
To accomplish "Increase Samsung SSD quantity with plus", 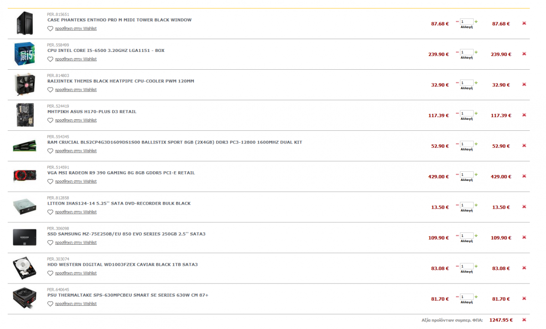I will coord(476,235).
